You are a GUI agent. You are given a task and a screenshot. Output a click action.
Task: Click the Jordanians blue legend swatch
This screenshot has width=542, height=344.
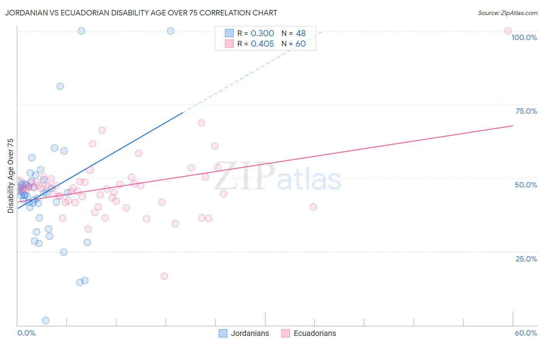coord(223,333)
